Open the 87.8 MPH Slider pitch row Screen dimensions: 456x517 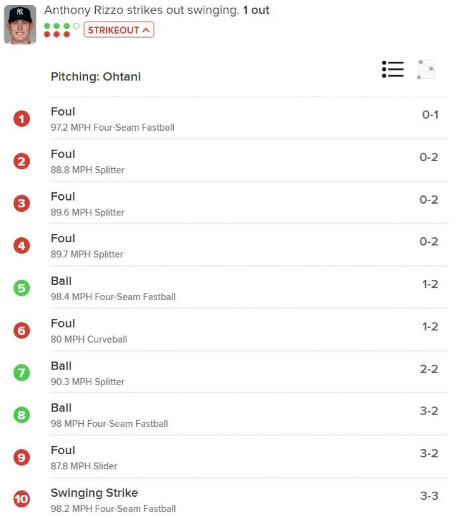(x=249, y=458)
